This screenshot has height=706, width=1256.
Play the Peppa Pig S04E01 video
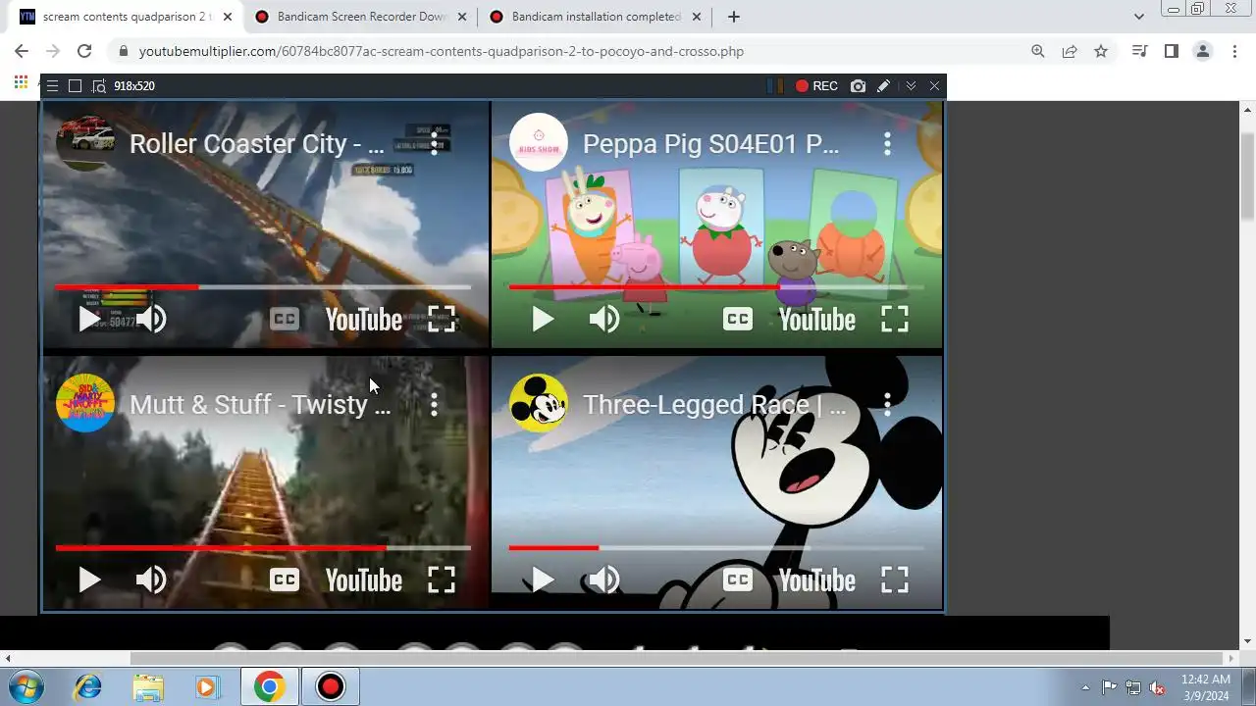point(543,319)
